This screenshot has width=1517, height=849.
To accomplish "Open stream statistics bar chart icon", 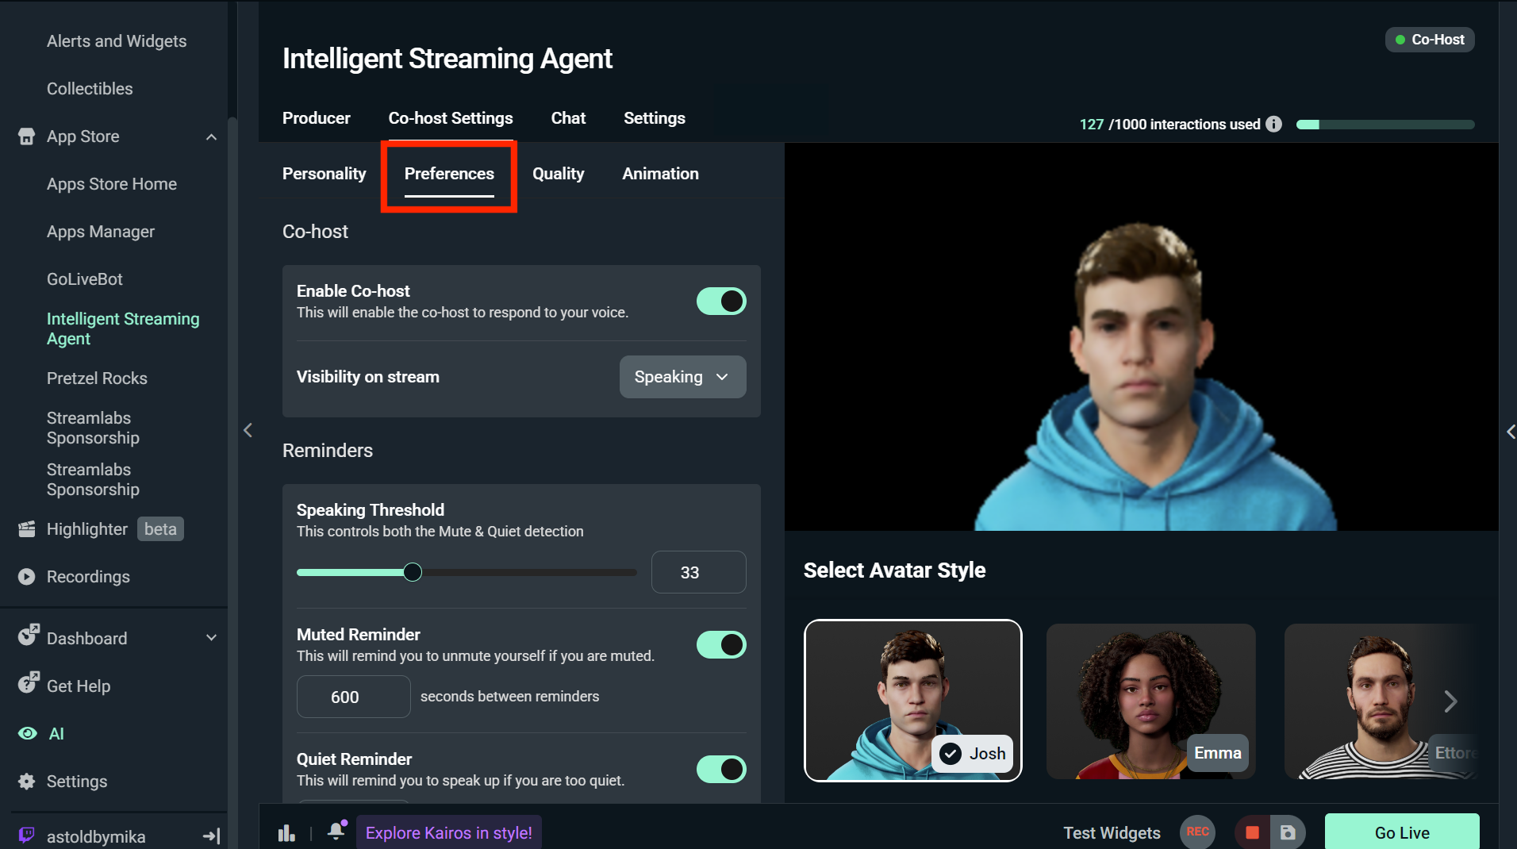I will [286, 832].
